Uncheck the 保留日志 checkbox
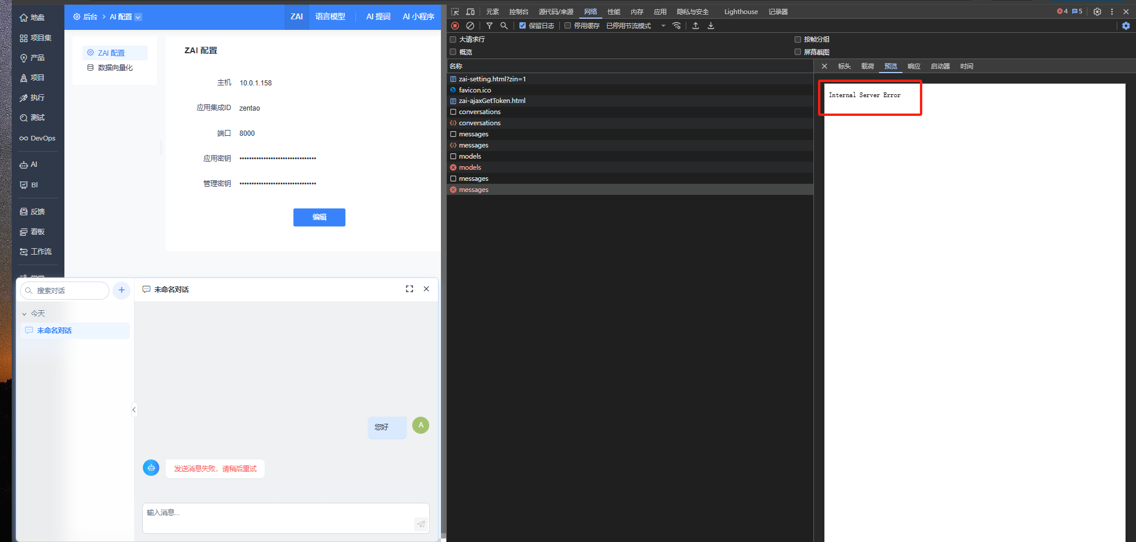The height and width of the screenshot is (542, 1136). coord(523,26)
